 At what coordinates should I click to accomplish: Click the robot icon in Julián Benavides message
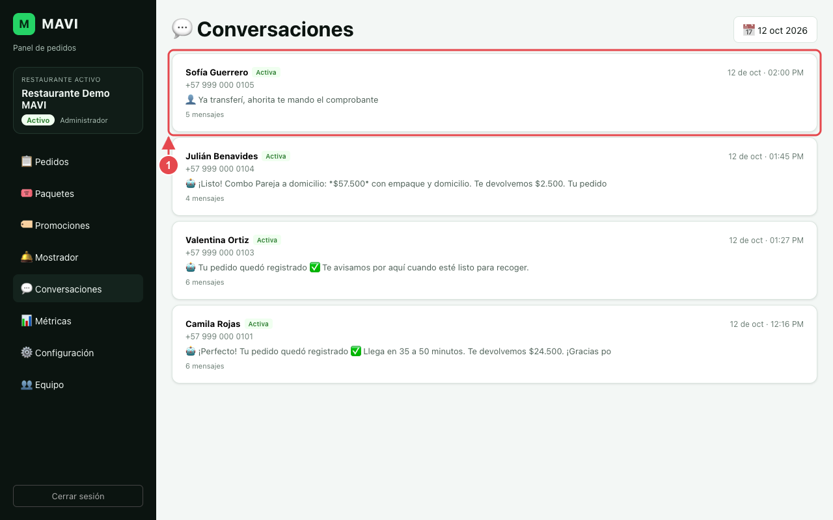click(191, 183)
